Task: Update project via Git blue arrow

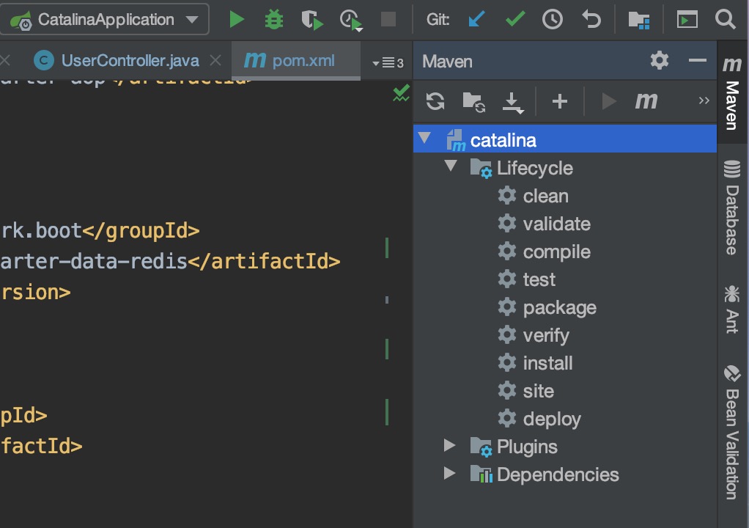Action: (476, 20)
